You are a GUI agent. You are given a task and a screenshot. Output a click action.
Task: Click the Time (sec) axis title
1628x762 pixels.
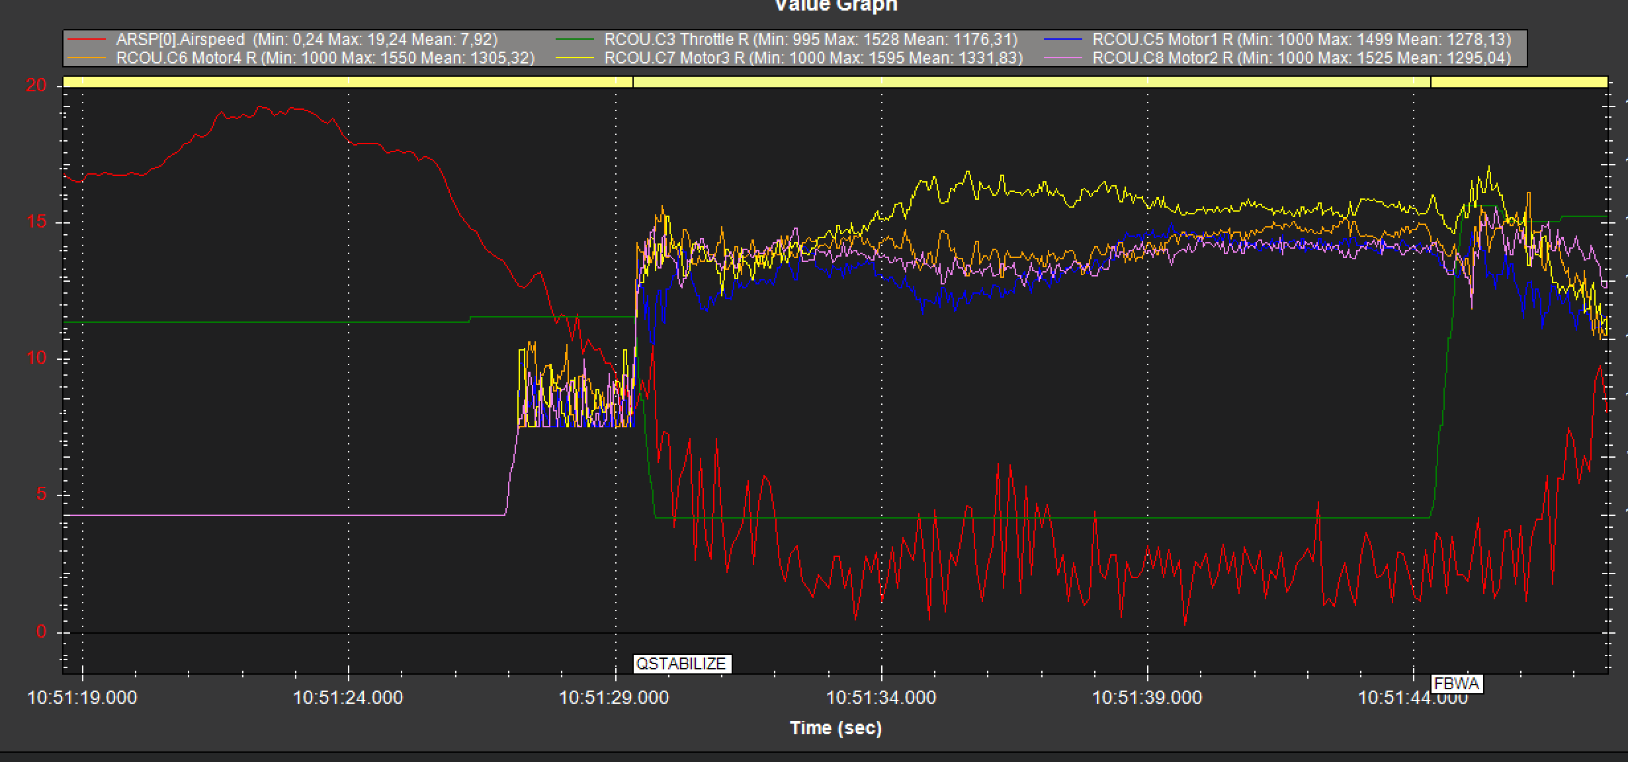pos(836,728)
